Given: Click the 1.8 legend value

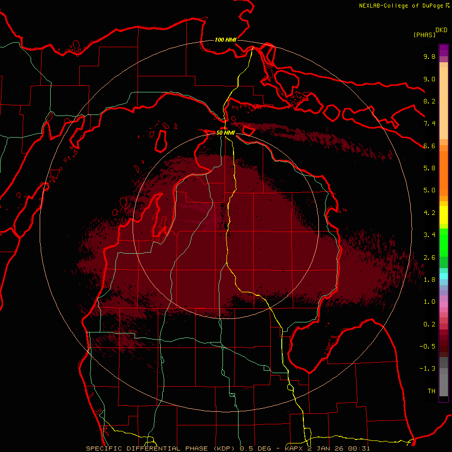Looking at the screenshot, I should click(429, 279).
